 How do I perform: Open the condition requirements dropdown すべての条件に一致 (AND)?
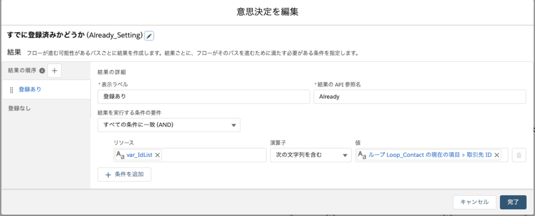pos(169,125)
